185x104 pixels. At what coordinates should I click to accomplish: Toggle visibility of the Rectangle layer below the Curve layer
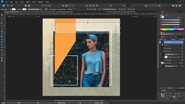coord(182,48)
